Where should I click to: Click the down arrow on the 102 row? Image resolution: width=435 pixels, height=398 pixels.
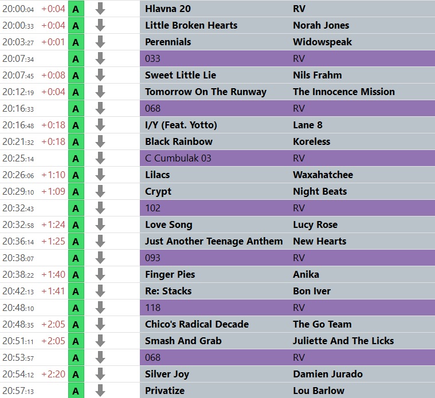click(100, 208)
